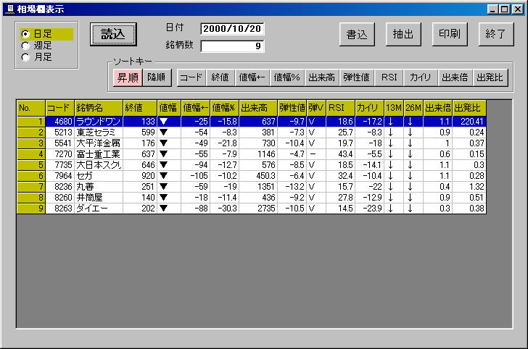Sort by コード key button
This screenshot has width=528, height=349.
click(x=191, y=77)
